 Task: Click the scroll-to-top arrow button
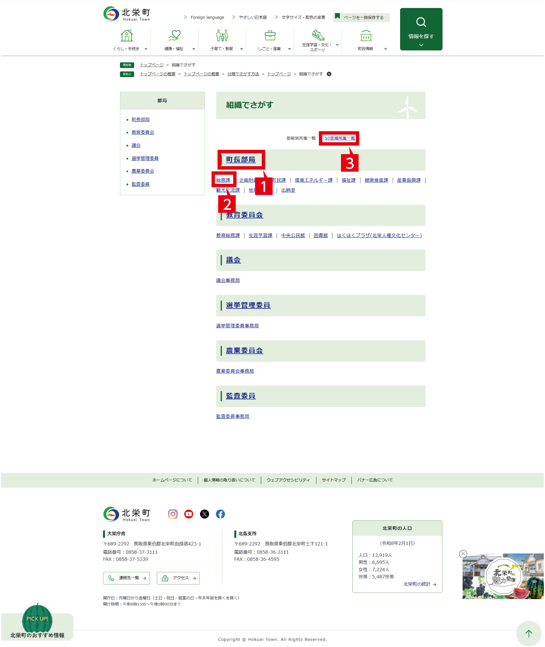coord(529,633)
